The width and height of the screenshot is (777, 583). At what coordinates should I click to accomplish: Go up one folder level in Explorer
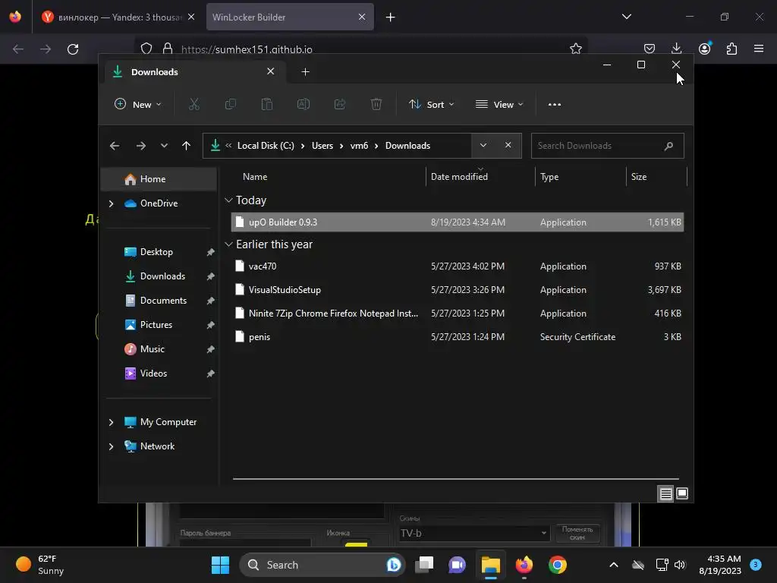[x=187, y=146]
